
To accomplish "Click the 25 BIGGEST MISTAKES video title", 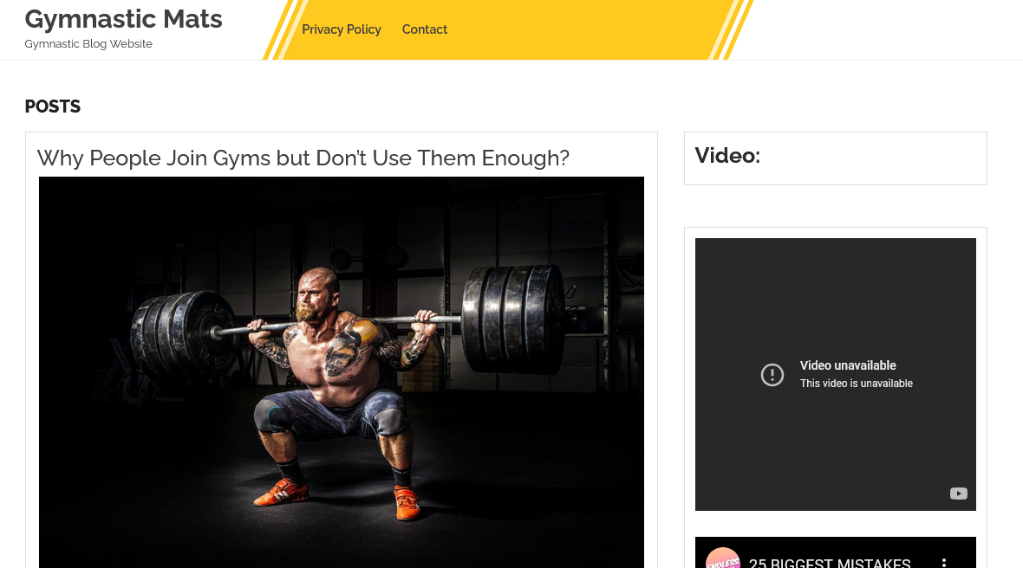I will pyautogui.click(x=829, y=563).
